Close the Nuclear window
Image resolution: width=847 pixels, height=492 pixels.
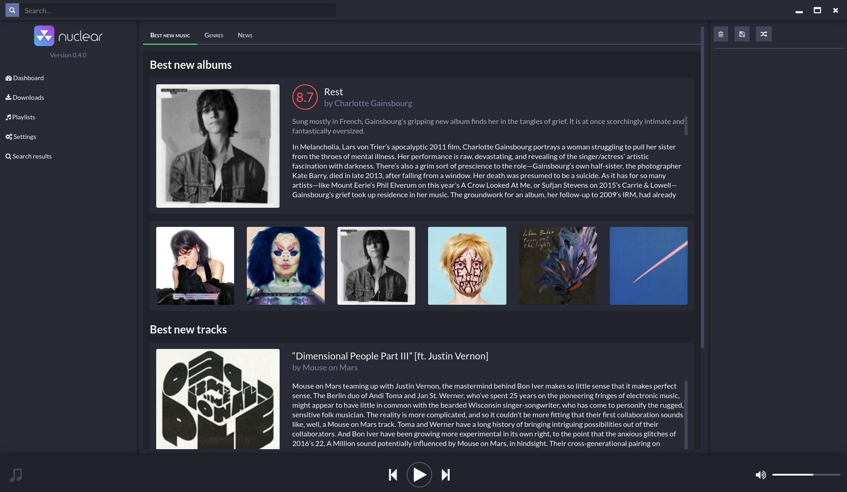tap(836, 10)
